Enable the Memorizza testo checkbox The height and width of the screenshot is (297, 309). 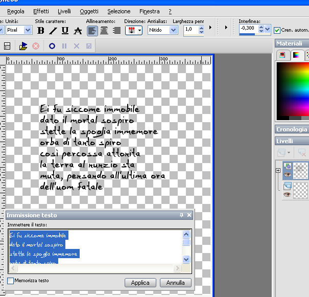(11, 281)
